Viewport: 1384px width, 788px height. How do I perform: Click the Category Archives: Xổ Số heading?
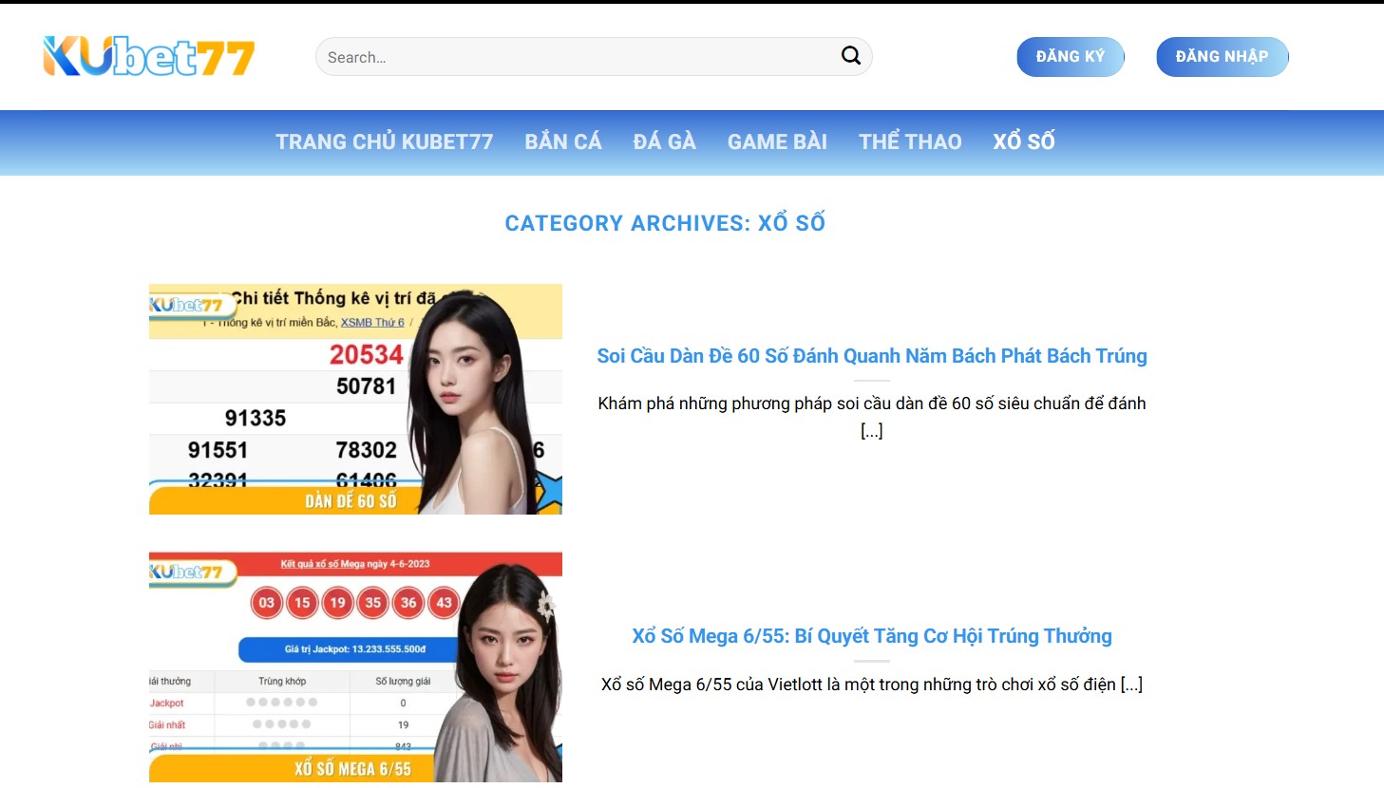664,223
